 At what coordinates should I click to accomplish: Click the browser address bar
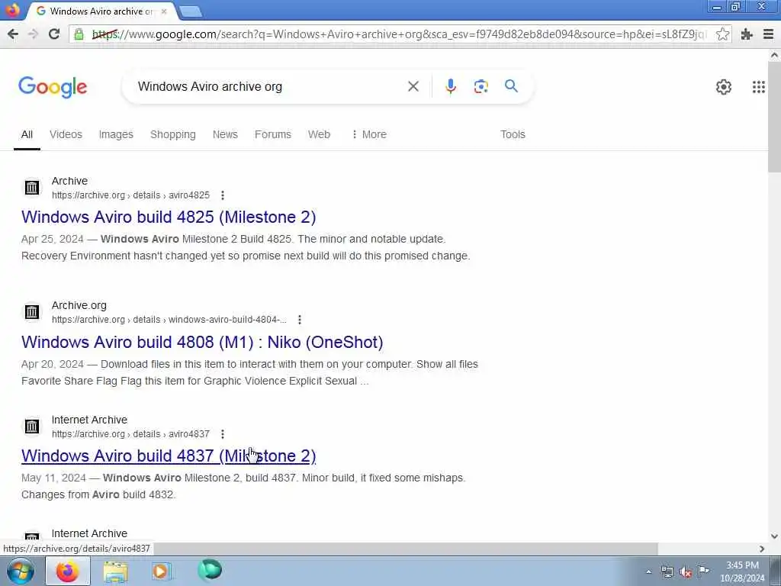pyautogui.click(x=398, y=34)
